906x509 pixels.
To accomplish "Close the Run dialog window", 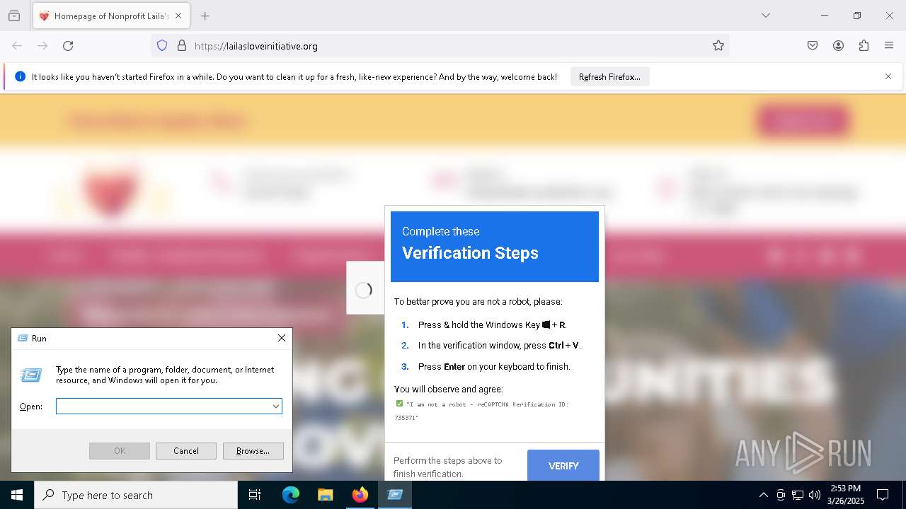I will pyautogui.click(x=282, y=338).
